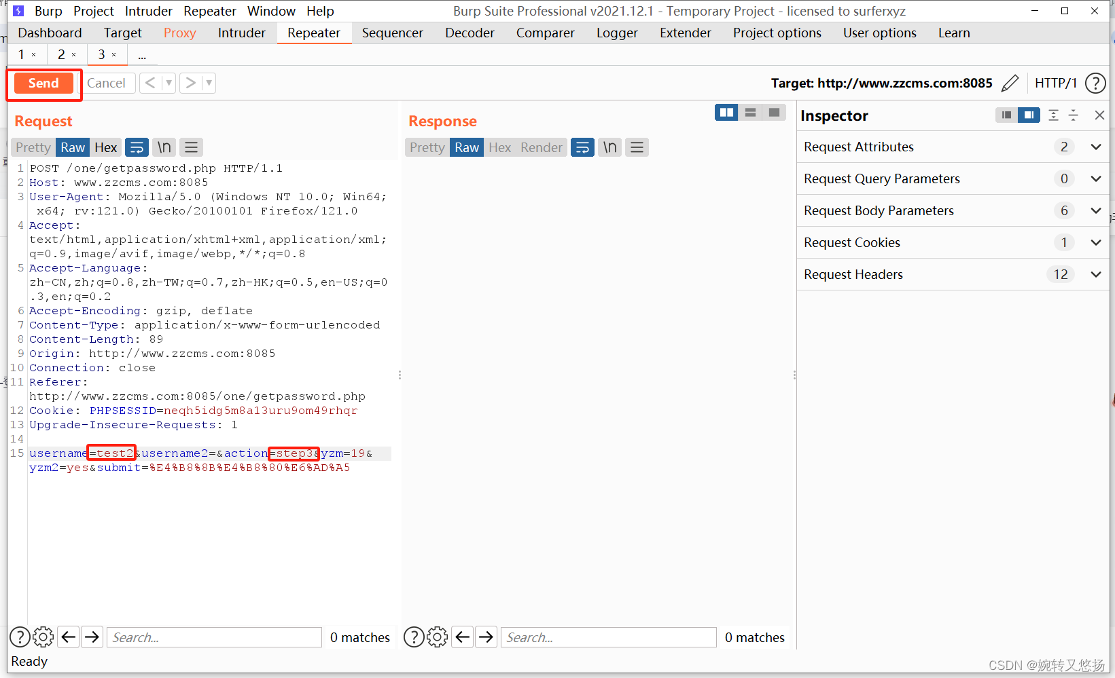Go to next request with forward arrow
The height and width of the screenshot is (678, 1115).
190,83
